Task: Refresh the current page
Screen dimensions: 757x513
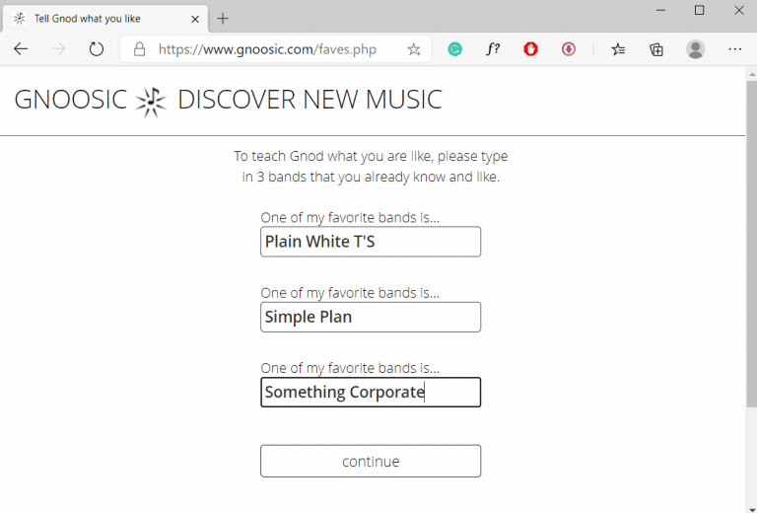Action: (x=96, y=48)
